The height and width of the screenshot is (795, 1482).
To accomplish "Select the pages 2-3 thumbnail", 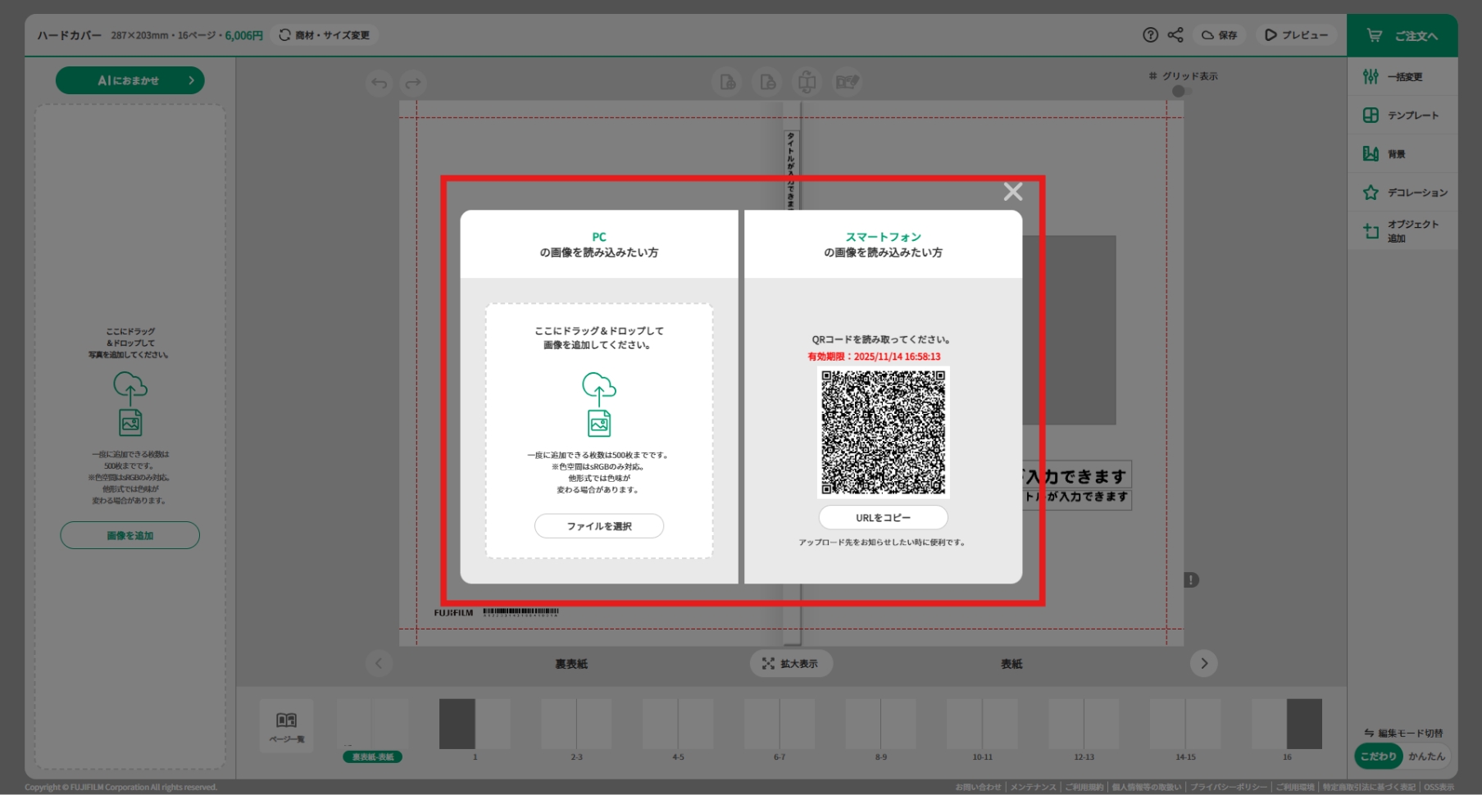I will (x=576, y=725).
